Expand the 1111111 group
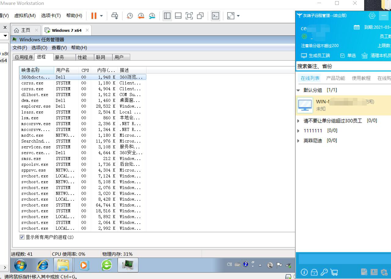Viewport: 391px width, 279px height. click(x=298, y=131)
